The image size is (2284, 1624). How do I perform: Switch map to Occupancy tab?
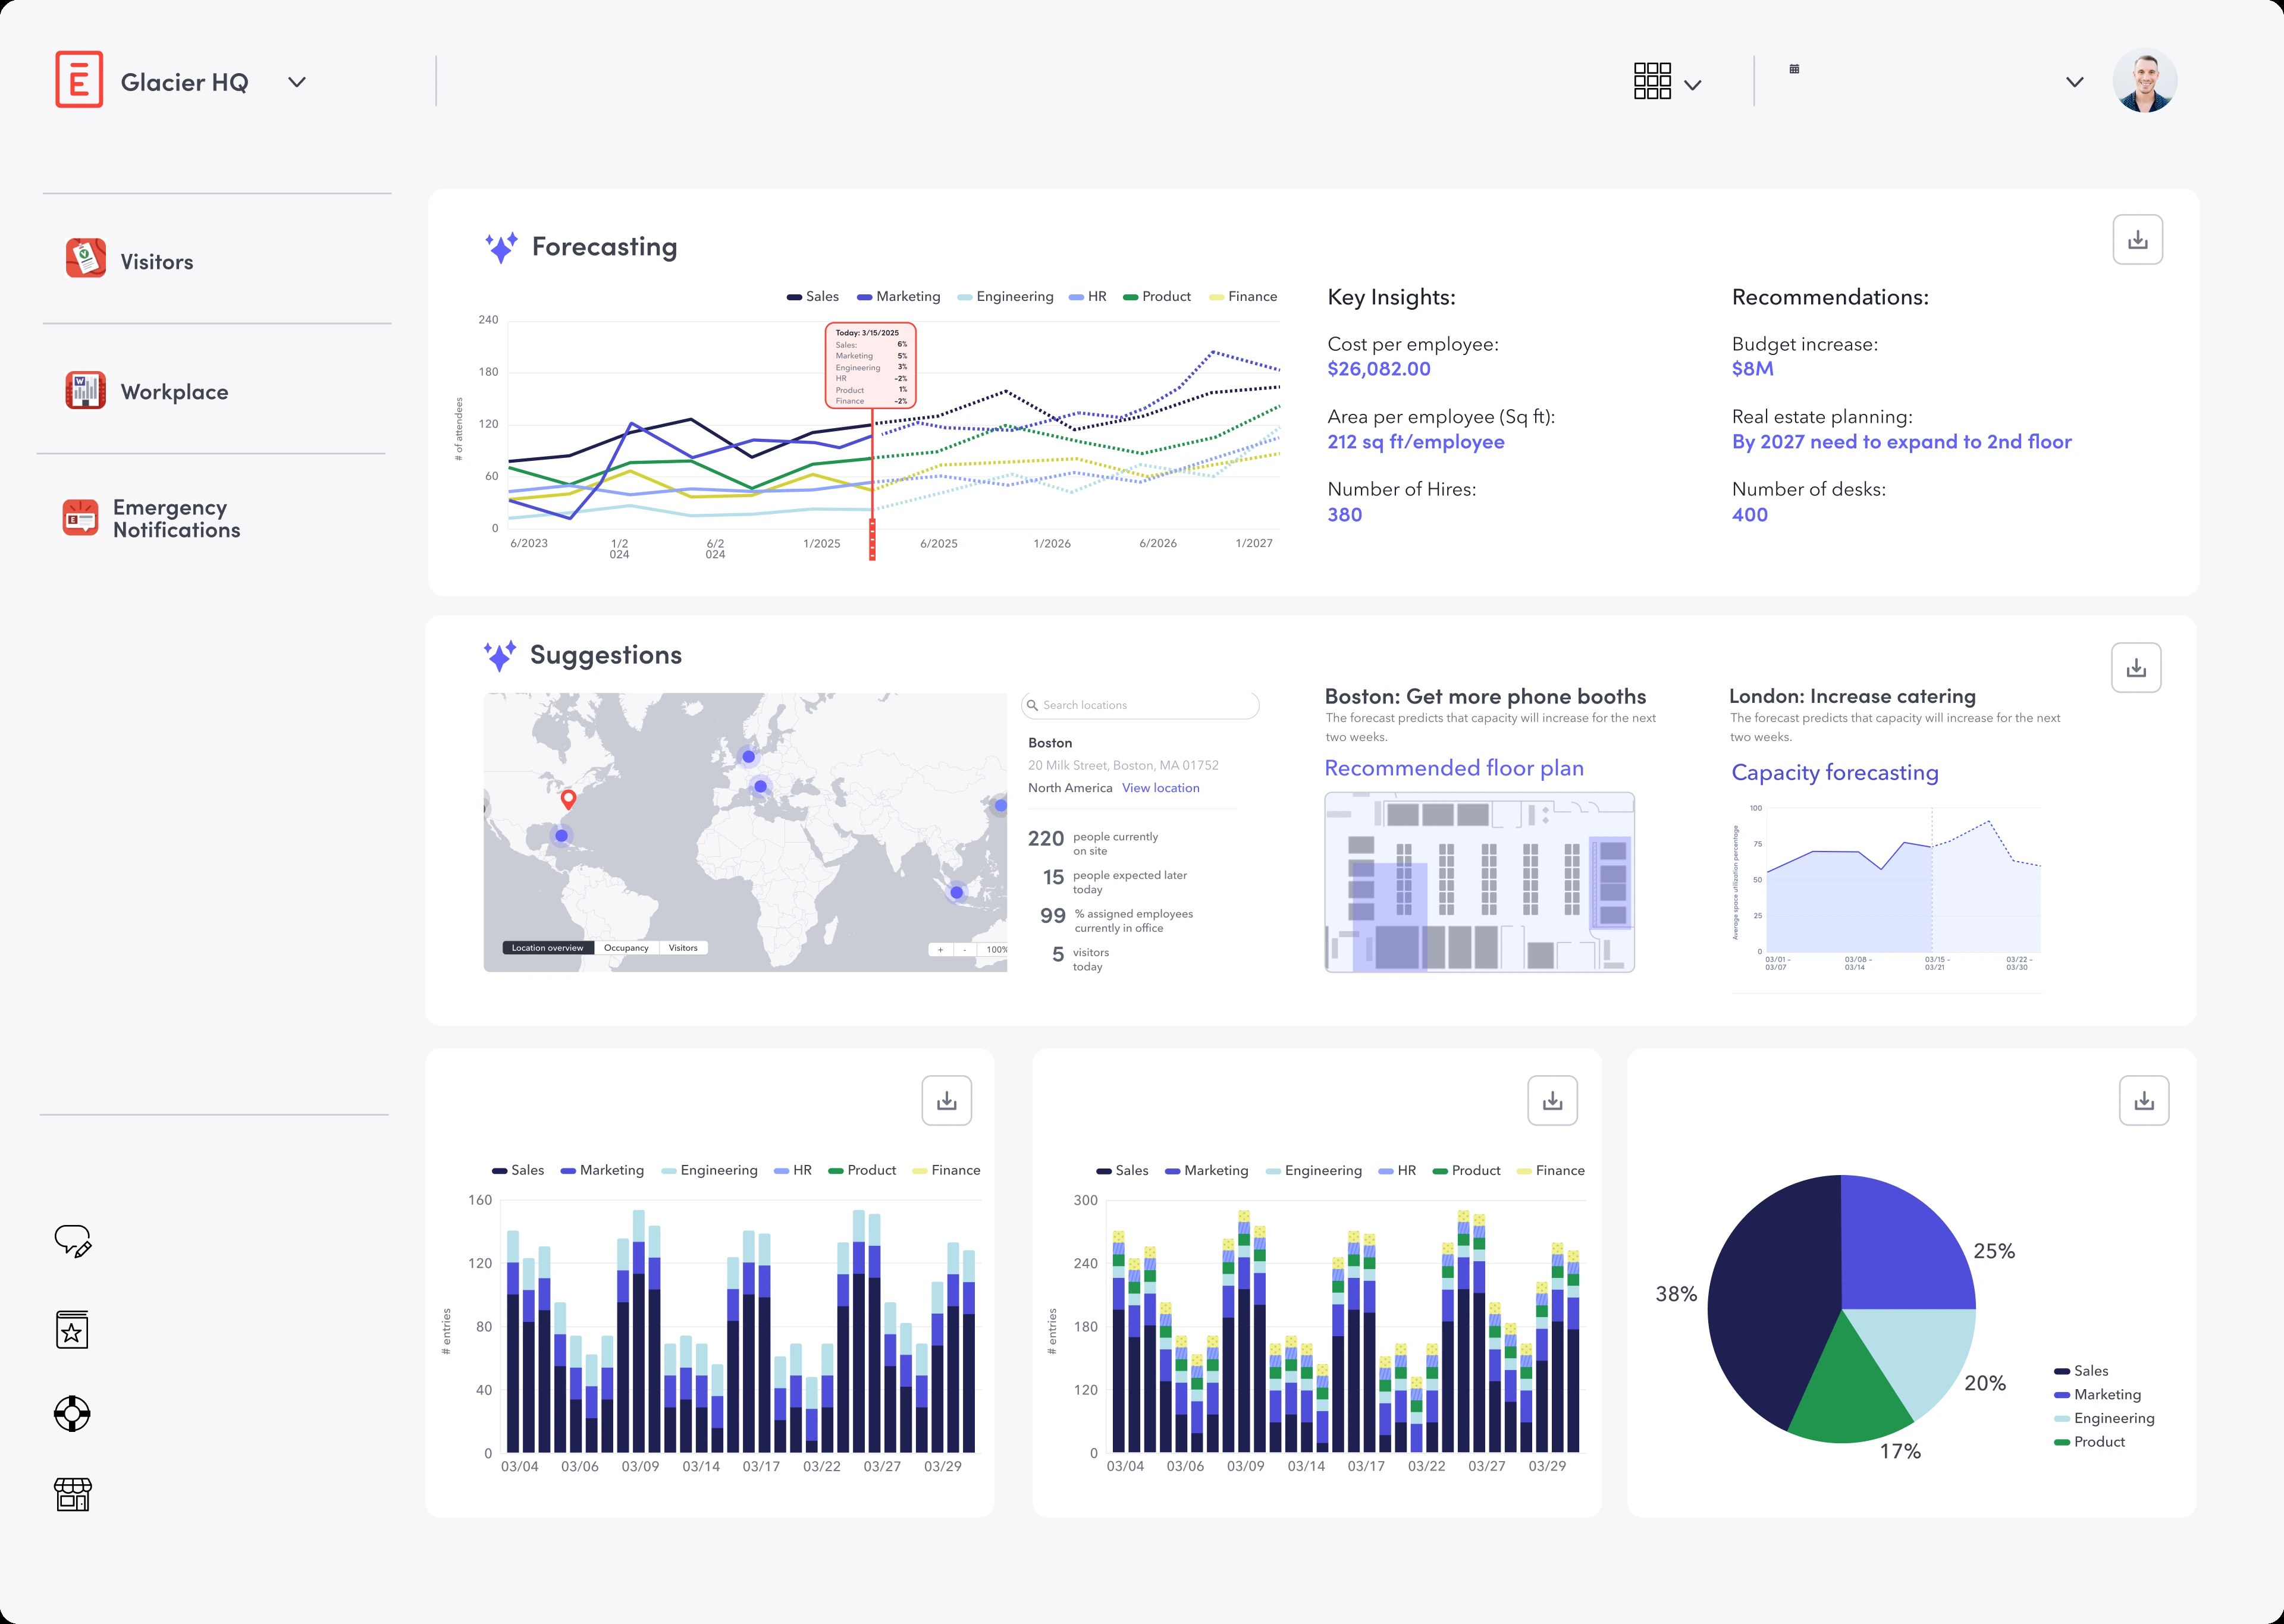626,948
